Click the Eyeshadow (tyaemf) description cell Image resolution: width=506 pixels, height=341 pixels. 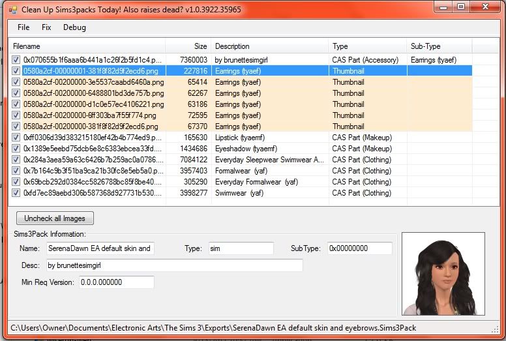246,149
